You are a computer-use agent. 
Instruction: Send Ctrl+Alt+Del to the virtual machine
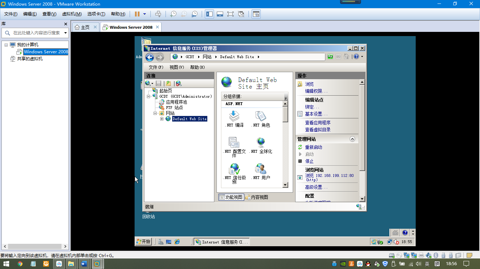click(x=158, y=14)
